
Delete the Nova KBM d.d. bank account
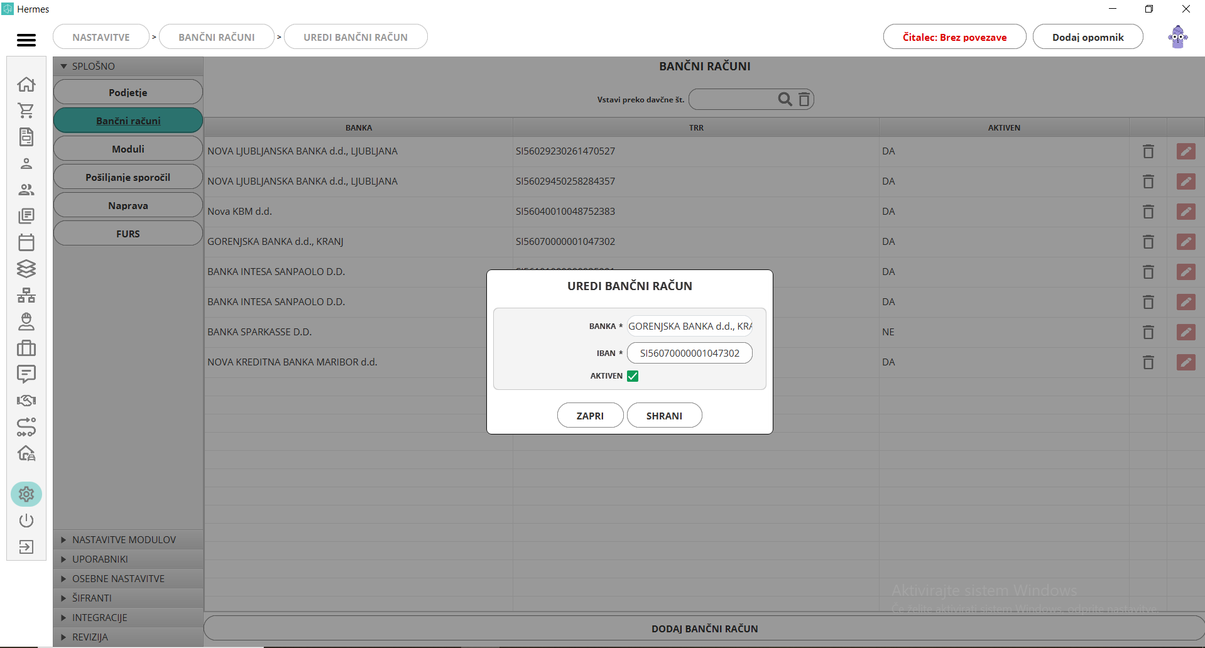pyautogui.click(x=1148, y=212)
